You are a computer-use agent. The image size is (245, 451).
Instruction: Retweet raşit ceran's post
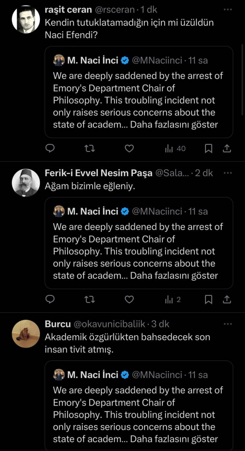coord(89,148)
